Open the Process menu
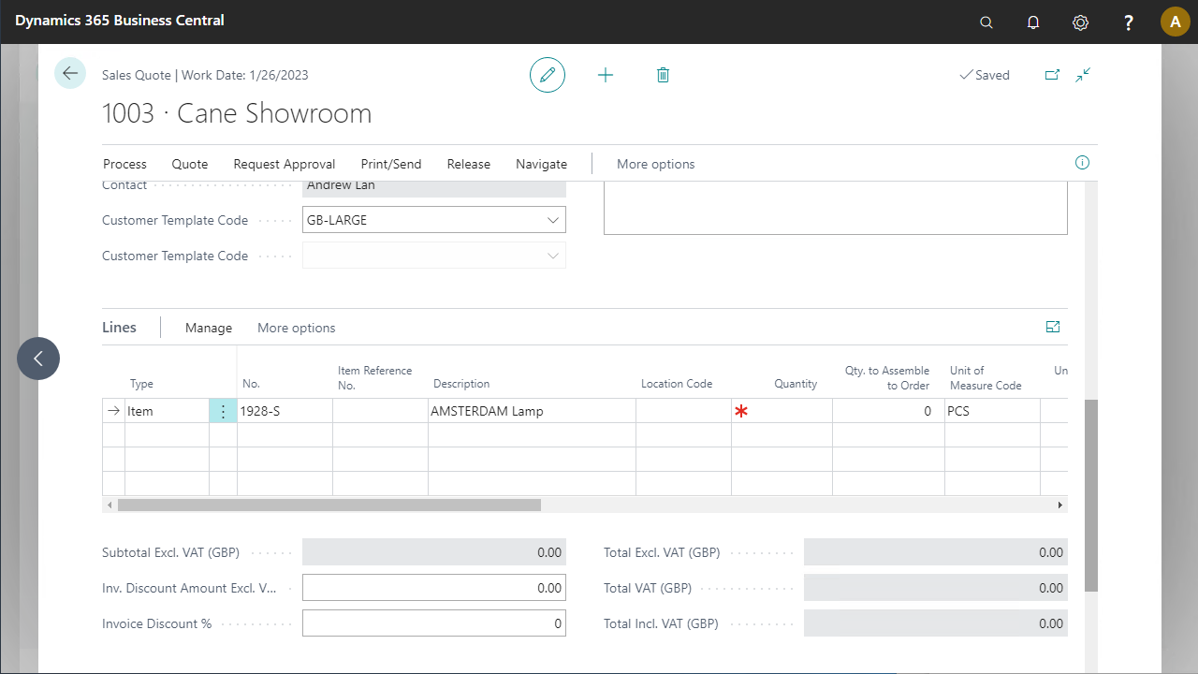1198x674 pixels. coord(124,164)
